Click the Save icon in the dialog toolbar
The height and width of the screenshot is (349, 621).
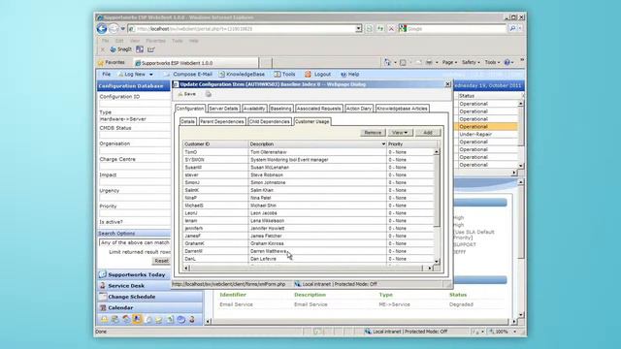[180, 94]
